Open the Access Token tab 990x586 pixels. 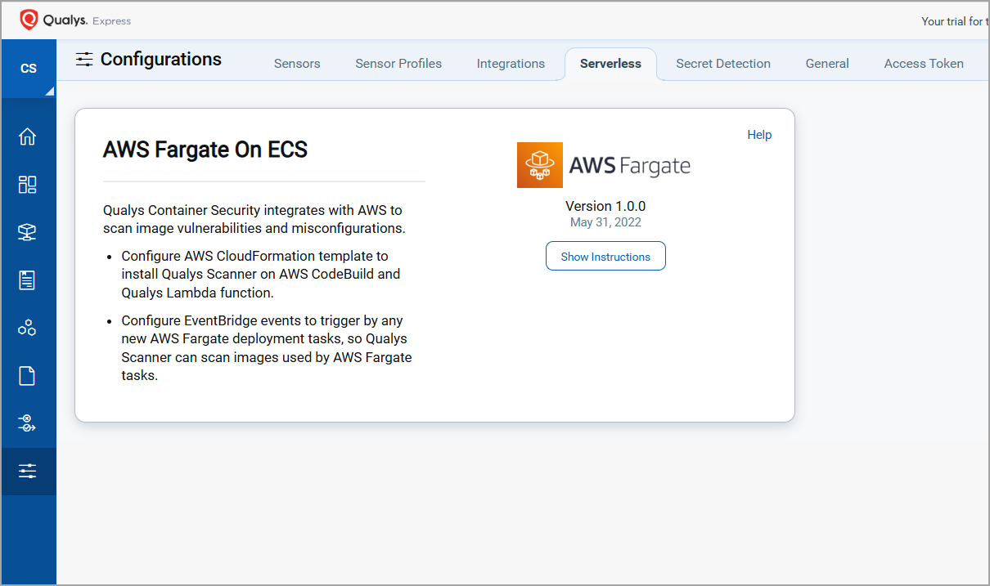pyautogui.click(x=924, y=64)
